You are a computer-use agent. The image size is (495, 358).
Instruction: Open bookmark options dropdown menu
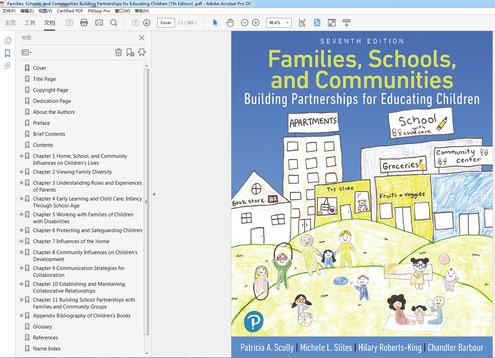pyautogui.click(x=27, y=53)
